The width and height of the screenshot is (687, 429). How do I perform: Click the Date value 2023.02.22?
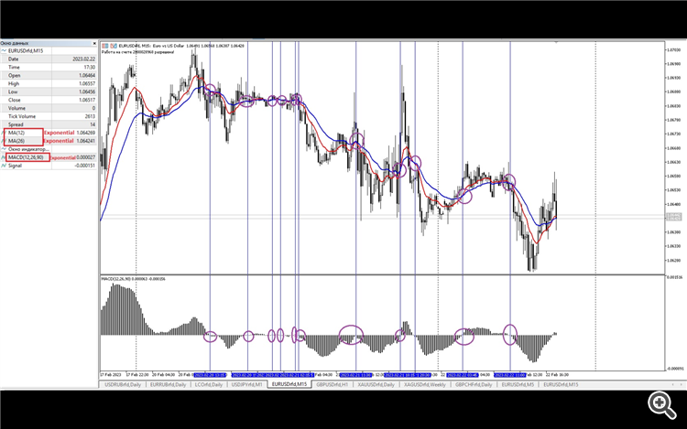pyautogui.click(x=83, y=59)
